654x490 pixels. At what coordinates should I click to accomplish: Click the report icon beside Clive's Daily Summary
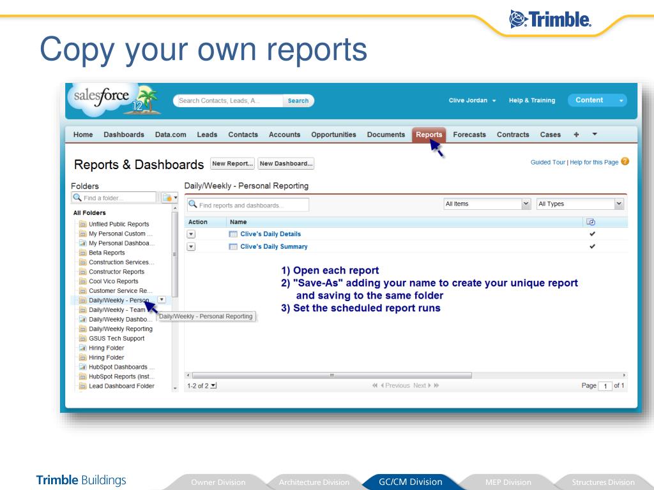pos(233,247)
